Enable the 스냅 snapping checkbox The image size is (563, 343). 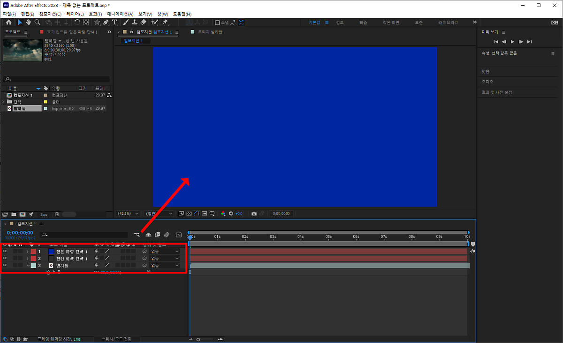[x=217, y=22]
